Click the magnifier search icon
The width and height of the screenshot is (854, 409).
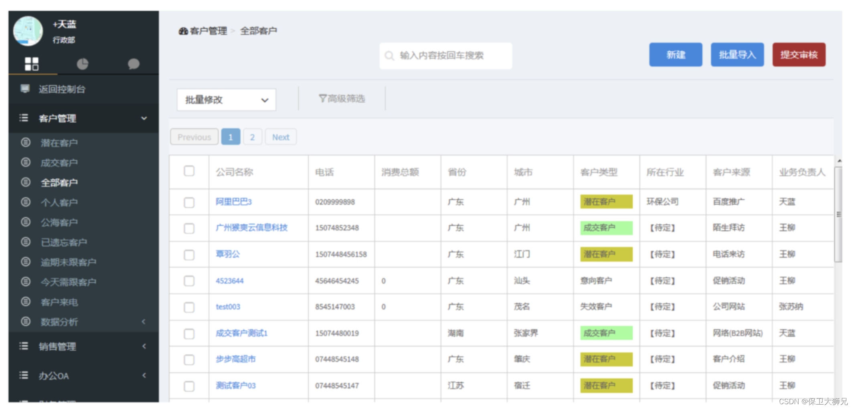pos(389,56)
